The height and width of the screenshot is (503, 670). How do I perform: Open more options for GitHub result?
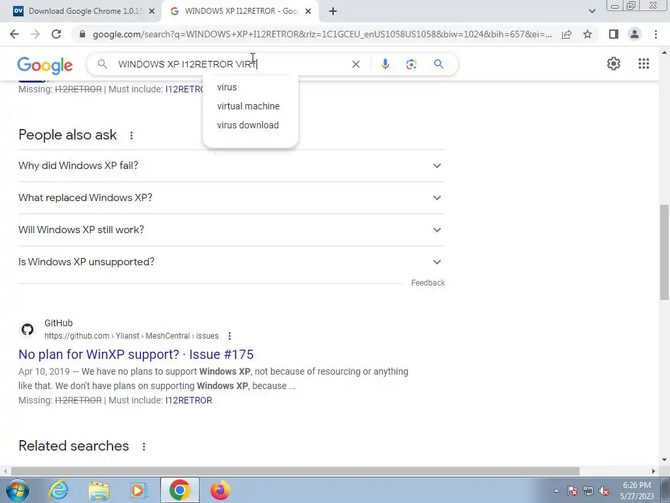pyautogui.click(x=230, y=336)
